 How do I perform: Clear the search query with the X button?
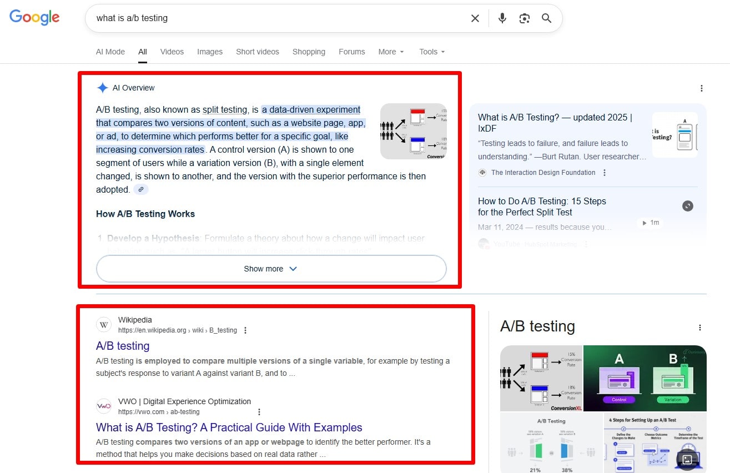click(x=475, y=18)
